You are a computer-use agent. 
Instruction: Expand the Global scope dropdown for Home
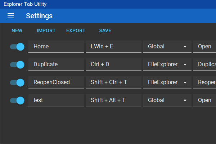pos(167,47)
